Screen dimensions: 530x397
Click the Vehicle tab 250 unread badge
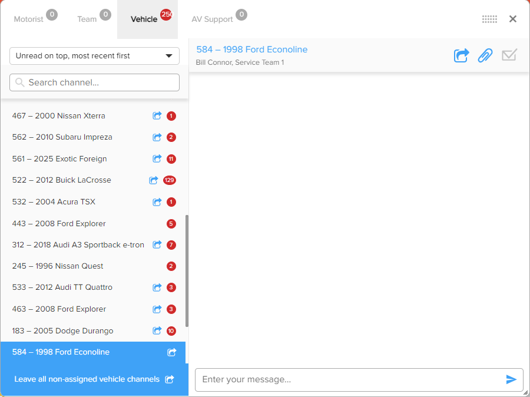point(166,14)
